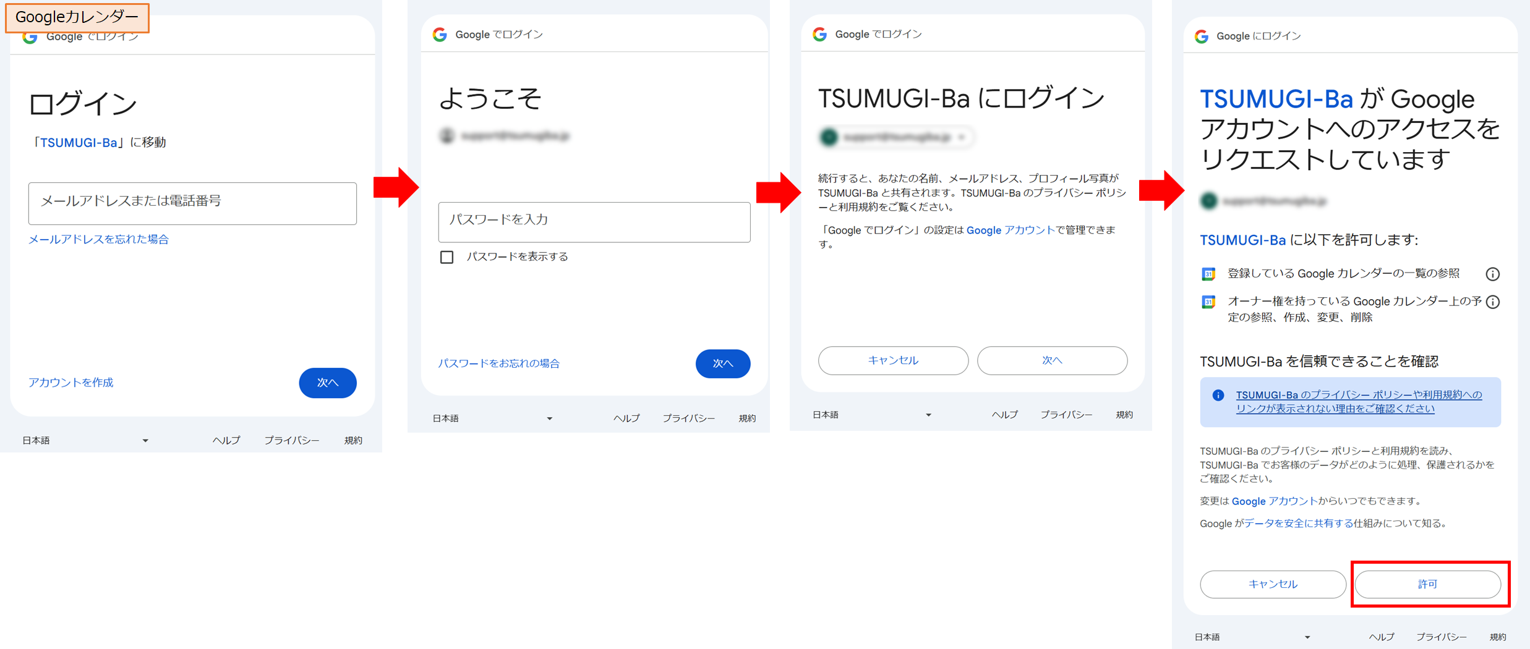Click the blue 次へ button on the ログイン panel
Screen dimensions: 1530x649
pos(328,383)
